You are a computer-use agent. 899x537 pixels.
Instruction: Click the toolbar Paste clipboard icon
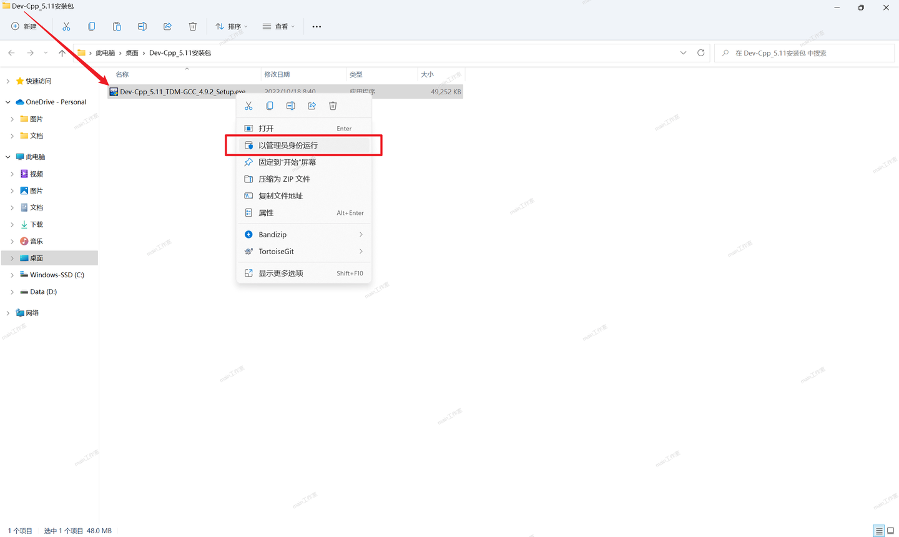tap(117, 26)
